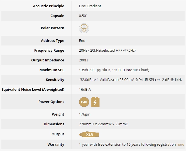
Task: Click the Sensitivity -32.0dB specification text
Action: [x=131, y=80]
